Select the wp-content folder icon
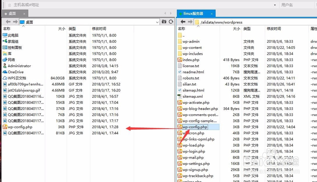317x182 pixels. point(179,47)
